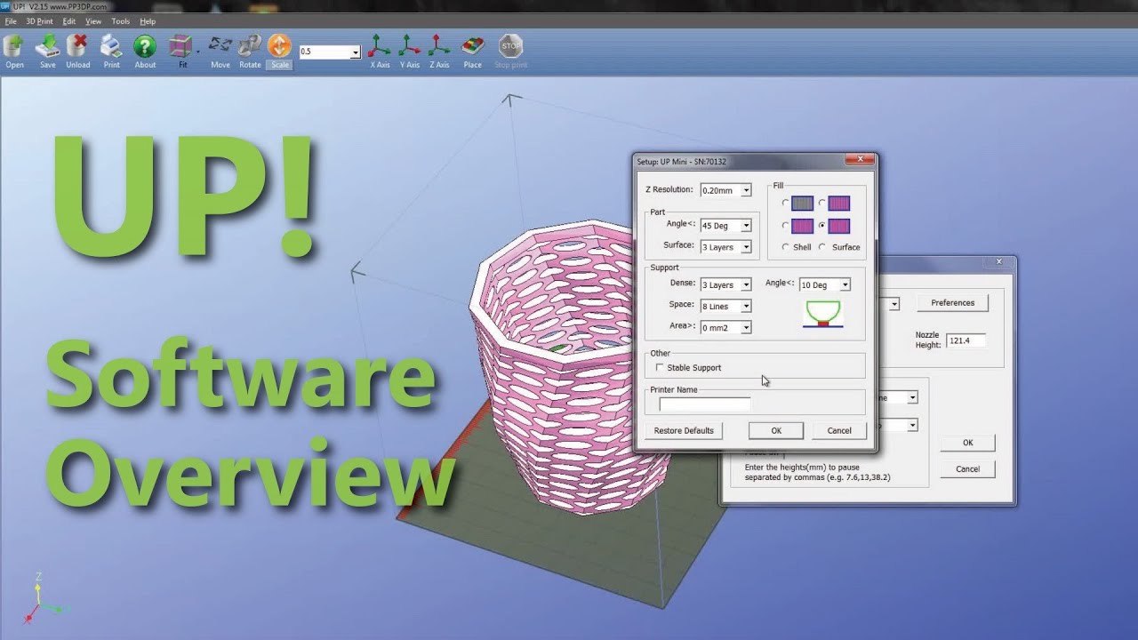This screenshot has width=1138, height=640.
Task: Click the Stop print sign icon
Action: click(510, 46)
